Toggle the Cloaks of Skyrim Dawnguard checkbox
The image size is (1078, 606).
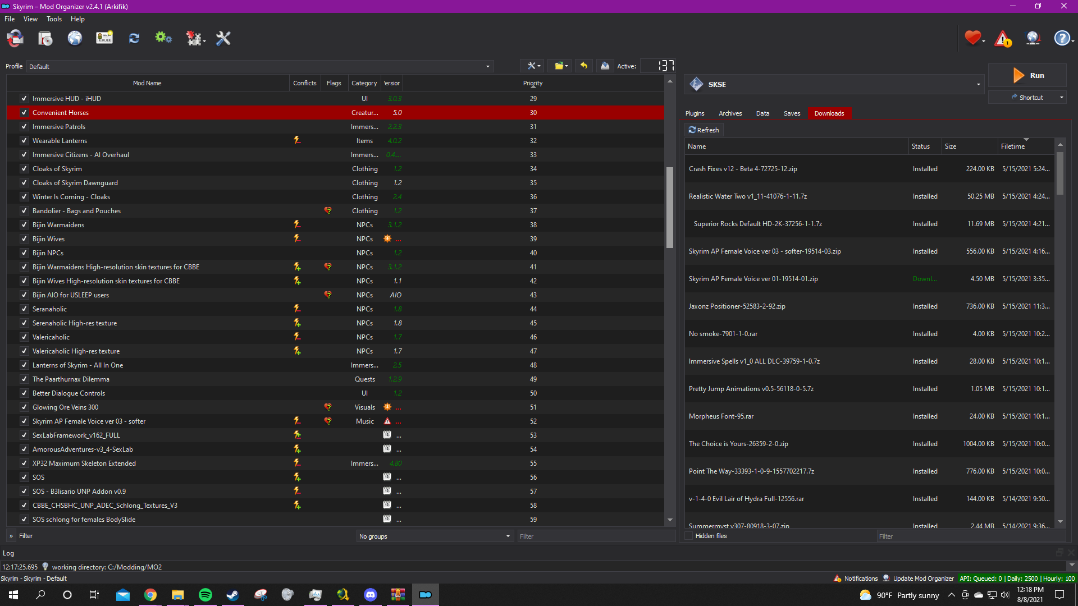[24, 182]
